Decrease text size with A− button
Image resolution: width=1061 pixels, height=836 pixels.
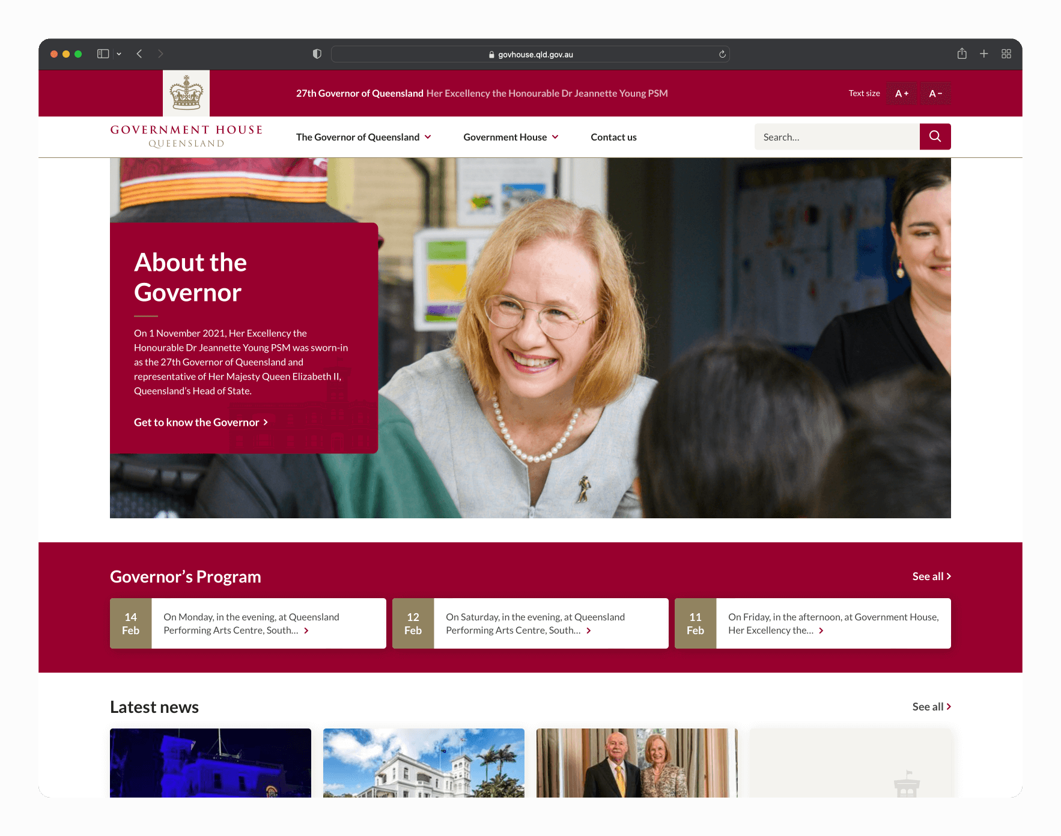pyautogui.click(x=935, y=93)
